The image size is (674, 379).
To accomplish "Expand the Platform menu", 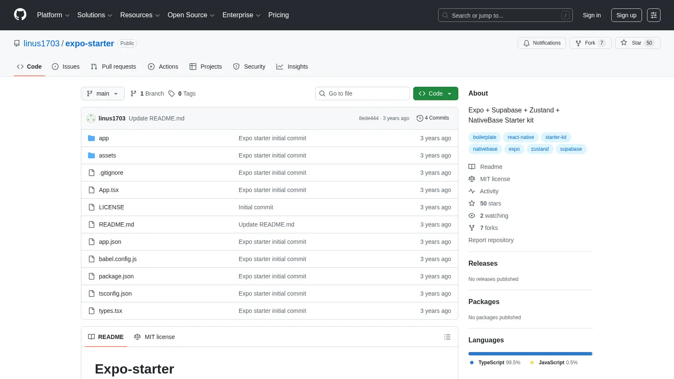I will click(x=53, y=15).
